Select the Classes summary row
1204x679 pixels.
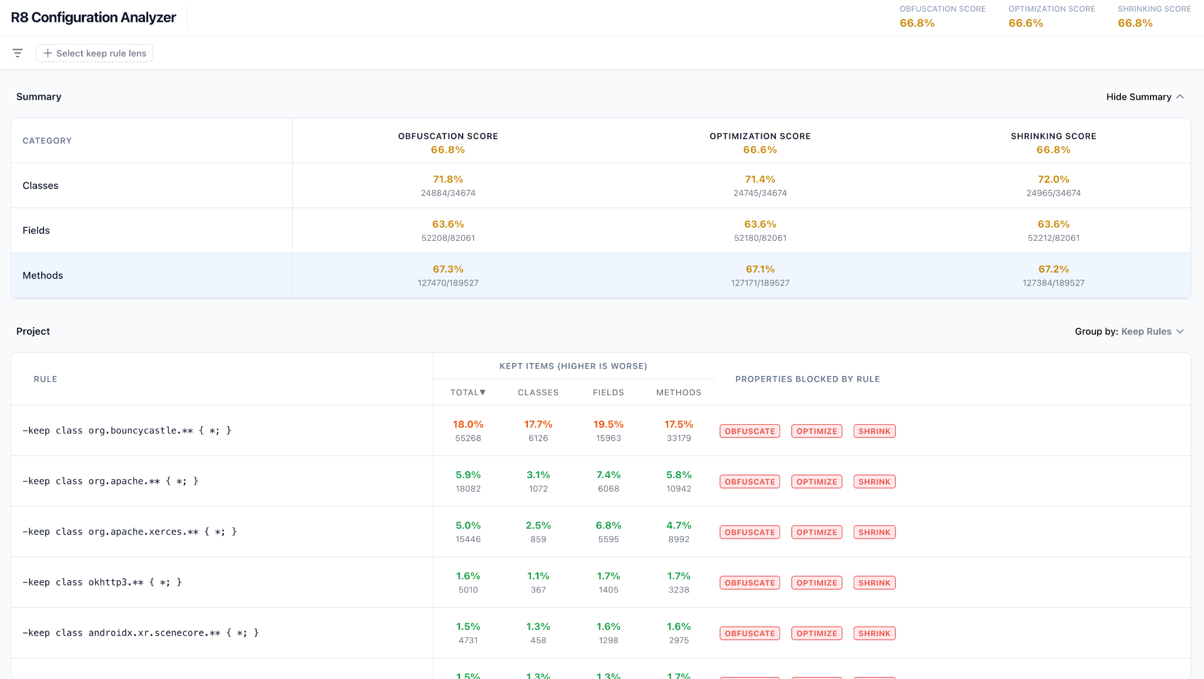pos(601,186)
